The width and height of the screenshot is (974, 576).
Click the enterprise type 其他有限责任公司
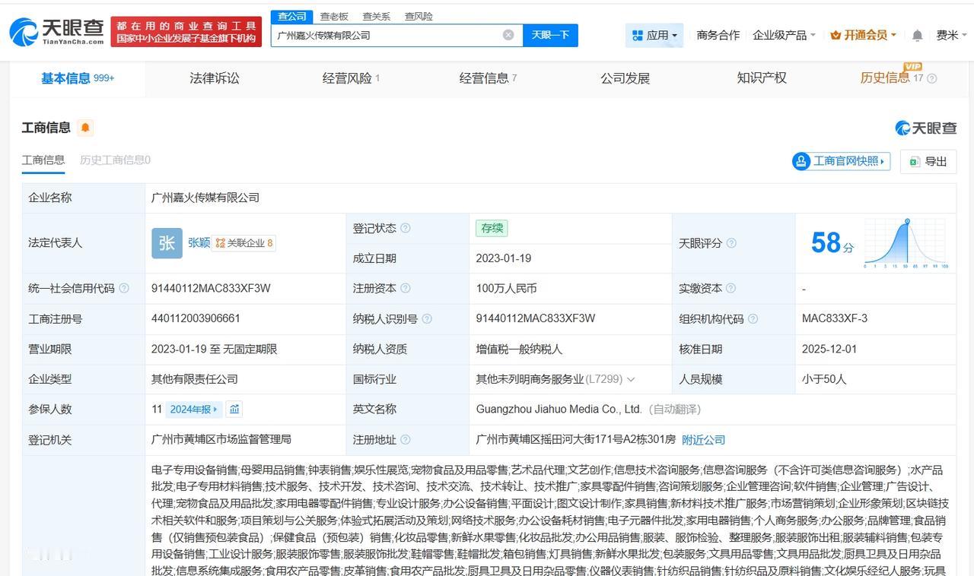[x=195, y=379]
